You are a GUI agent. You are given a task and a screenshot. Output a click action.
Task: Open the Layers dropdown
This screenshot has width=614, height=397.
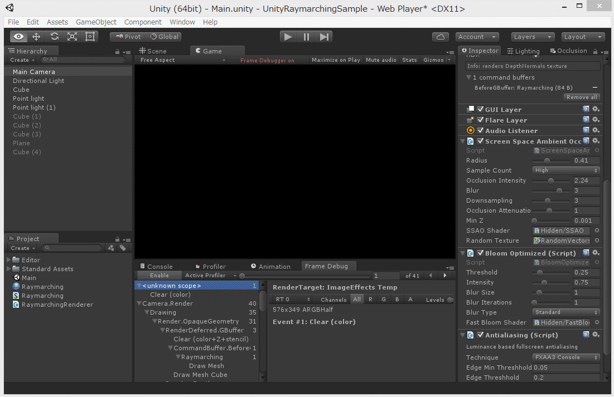(533, 37)
